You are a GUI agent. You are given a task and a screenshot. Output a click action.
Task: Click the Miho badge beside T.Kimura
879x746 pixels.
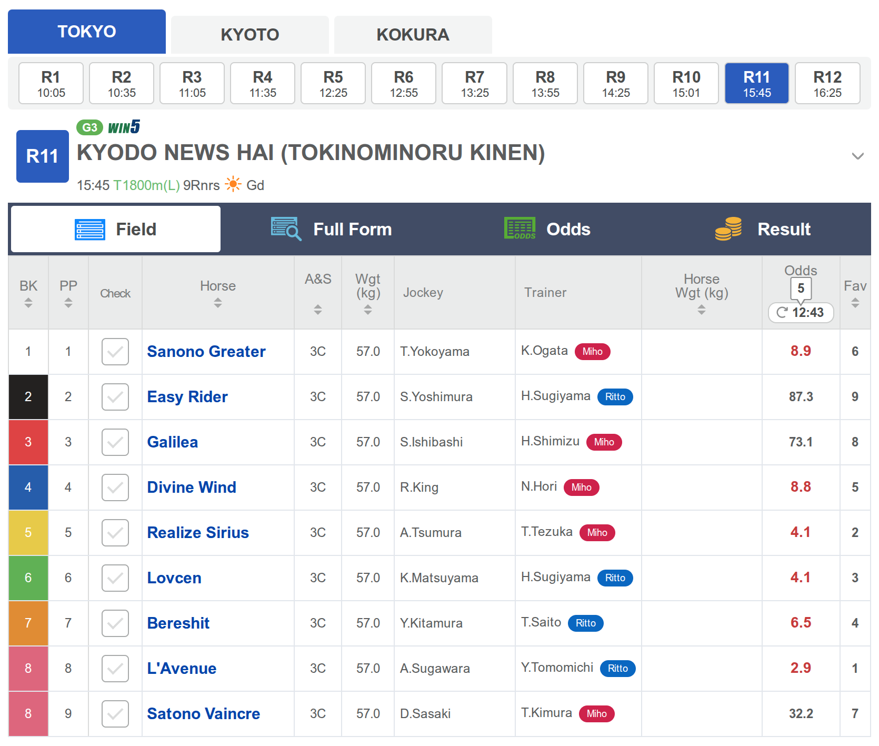pos(597,713)
